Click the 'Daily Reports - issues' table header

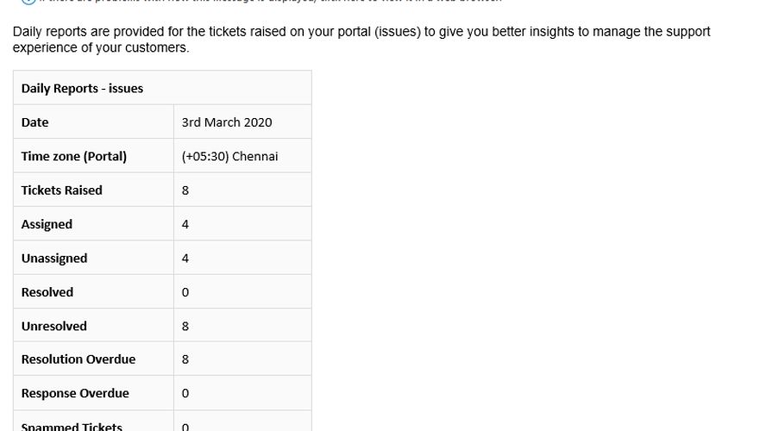coord(82,88)
